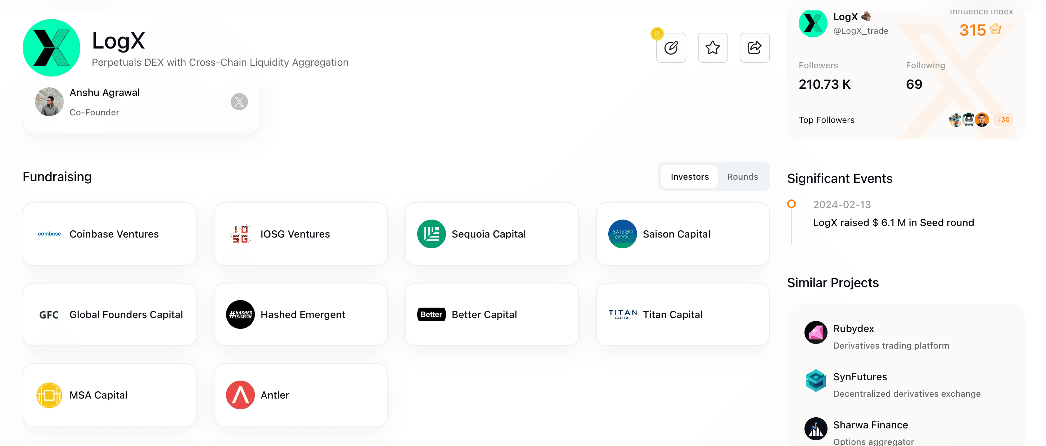Viewport: 1046px width, 446px height.
Task: Click "LogX raised $ 6.1 M in Seed round"
Action: 893,222
